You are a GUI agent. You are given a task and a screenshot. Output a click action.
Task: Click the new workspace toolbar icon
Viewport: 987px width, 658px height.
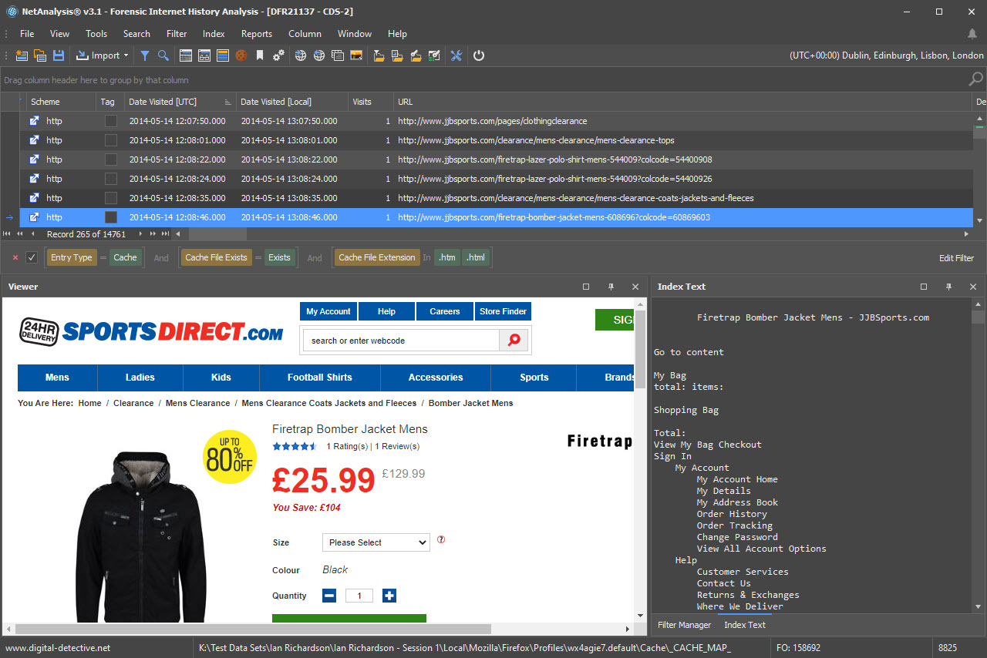pos(22,55)
